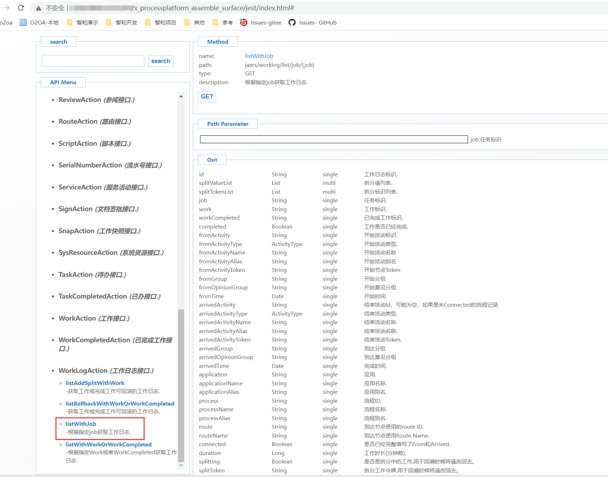The height and width of the screenshot is (477, 608).
Task: Open the 参考 bookmark folder
Action: [x=223, y=23]
